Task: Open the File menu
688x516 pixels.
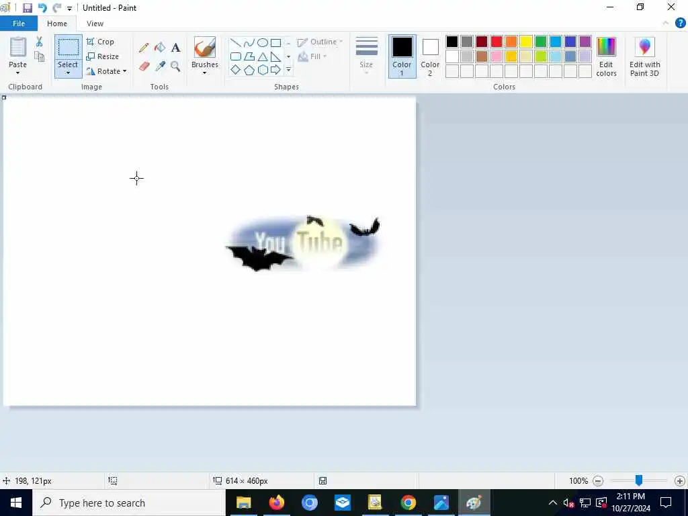Action: pyautogui.click(x=19, y=24)
